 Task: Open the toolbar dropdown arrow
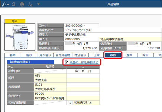(x=38, y=4)
